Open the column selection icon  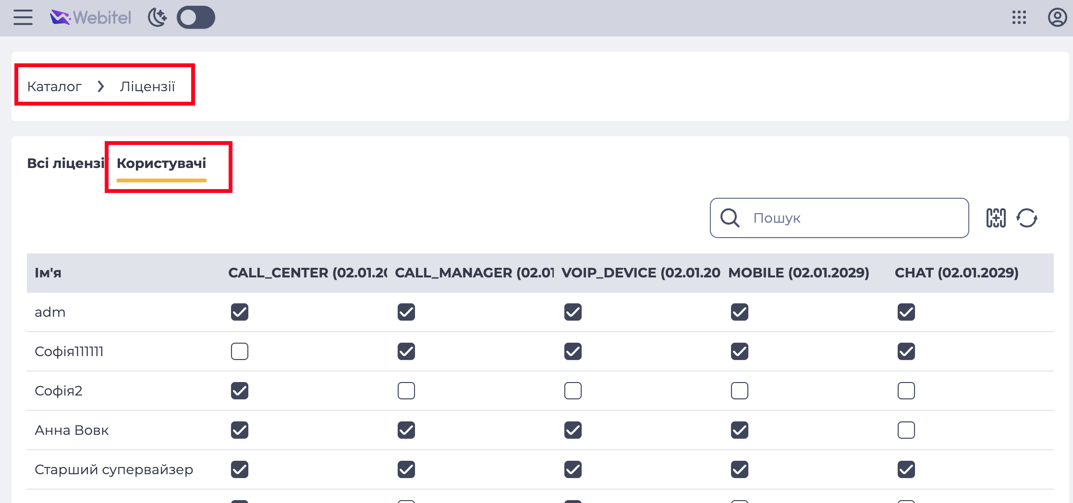click(x=996, y=218)
